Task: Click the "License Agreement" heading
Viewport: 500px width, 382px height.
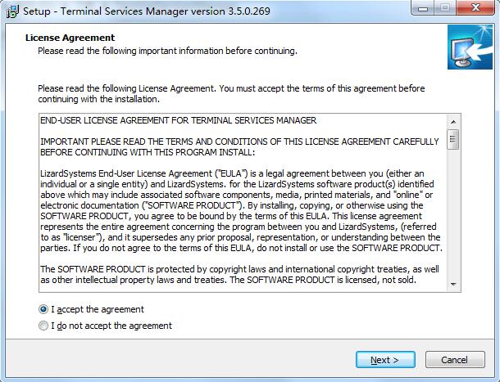Action: 70,38
